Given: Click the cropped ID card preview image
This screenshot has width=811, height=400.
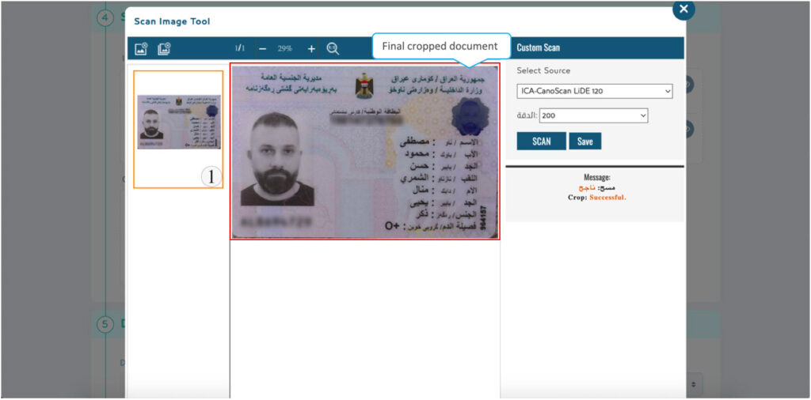Looking at the screenshot, I should pos(365,152).
